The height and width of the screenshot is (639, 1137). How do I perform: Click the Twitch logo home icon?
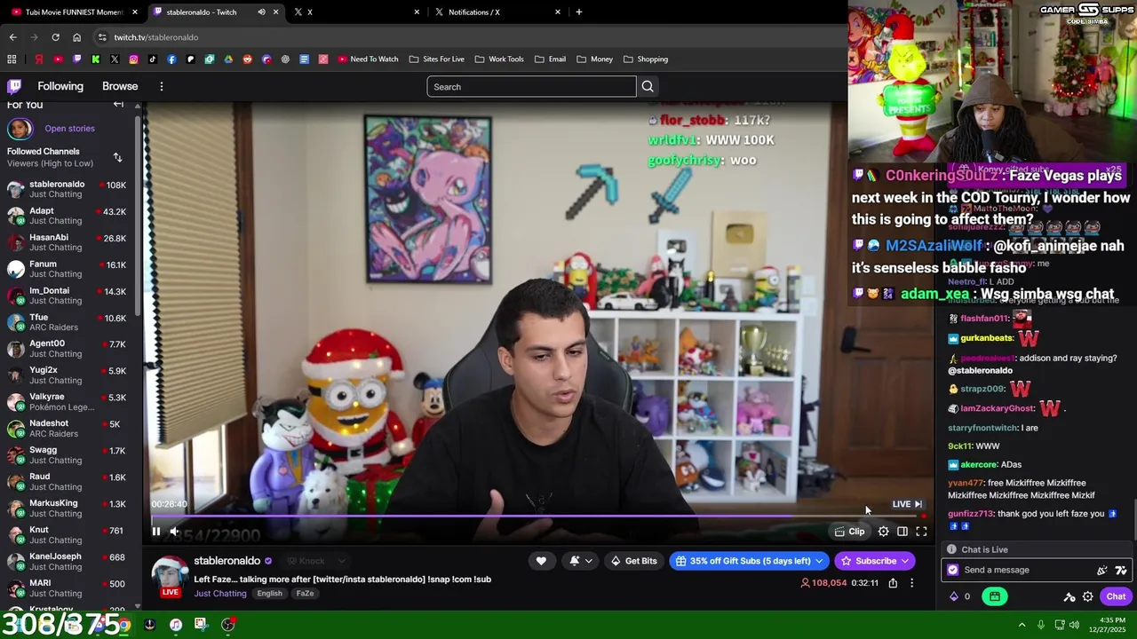[x=14, y=86]
